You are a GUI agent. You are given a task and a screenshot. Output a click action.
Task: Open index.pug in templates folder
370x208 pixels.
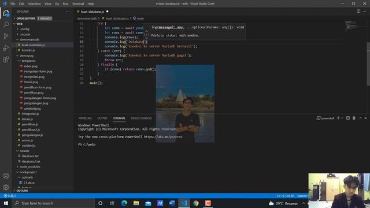31,66
